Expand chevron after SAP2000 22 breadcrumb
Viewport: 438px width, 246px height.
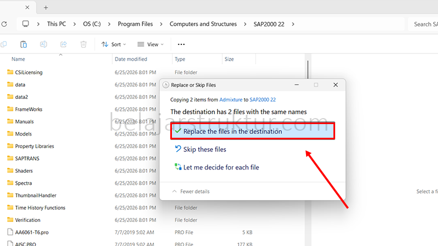pos(293,24)
